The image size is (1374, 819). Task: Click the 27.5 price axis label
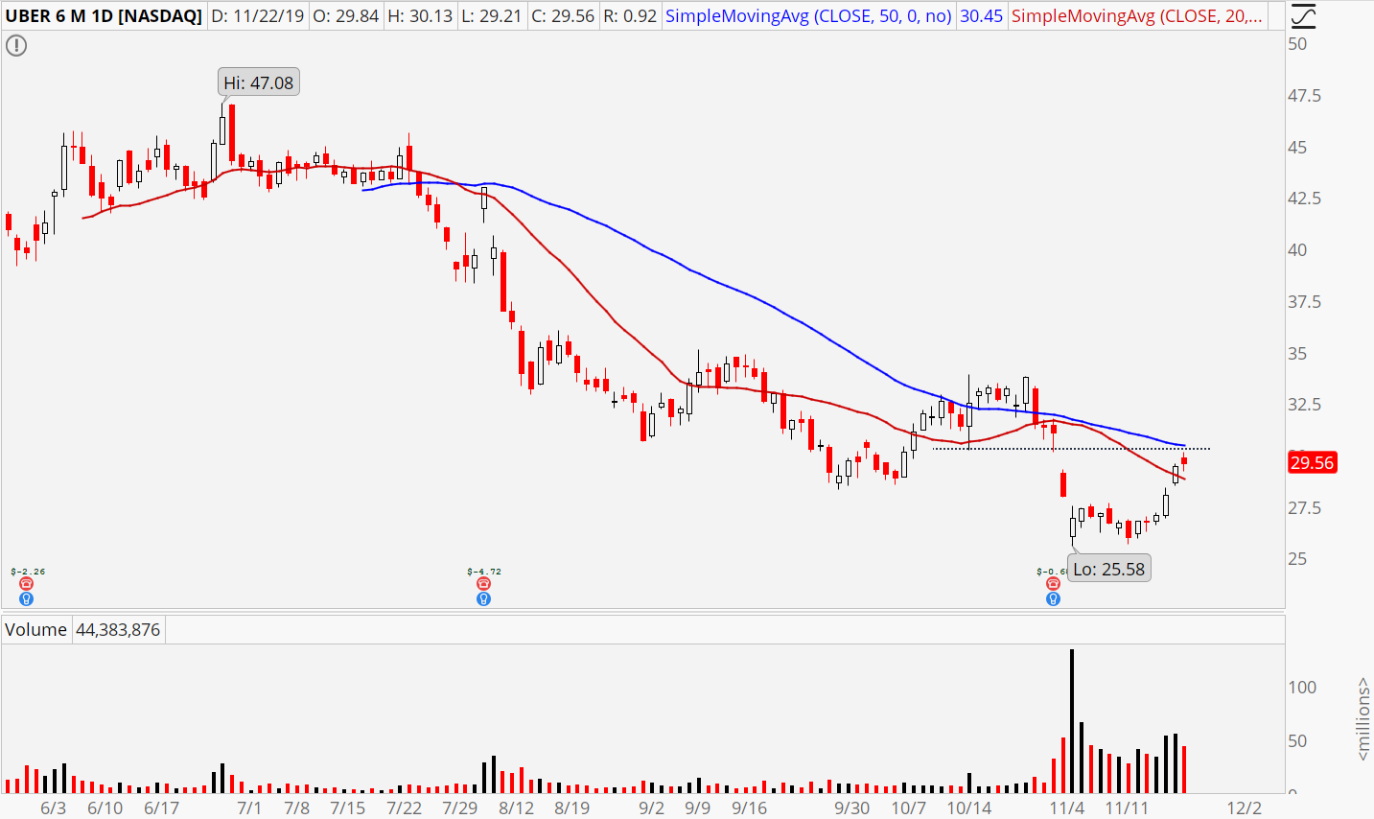(x=1304, y=508)
